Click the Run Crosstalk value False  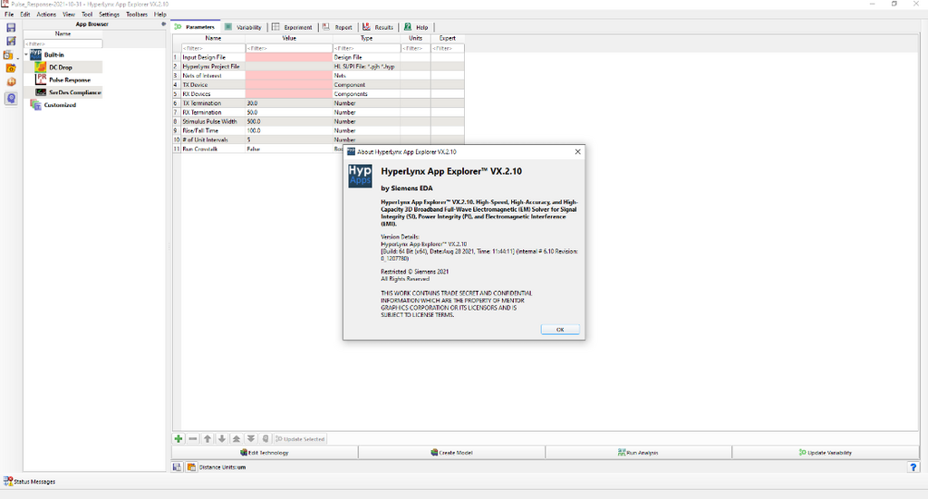[254, 149]
